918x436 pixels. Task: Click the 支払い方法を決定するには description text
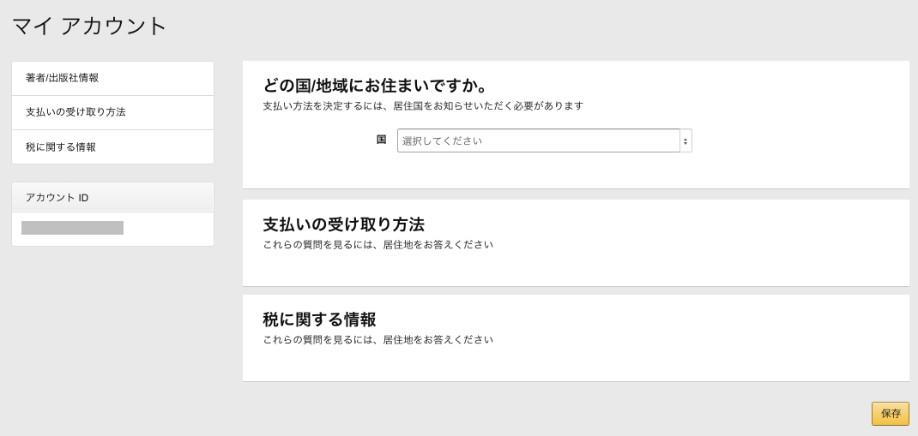[x=423, y=105]
